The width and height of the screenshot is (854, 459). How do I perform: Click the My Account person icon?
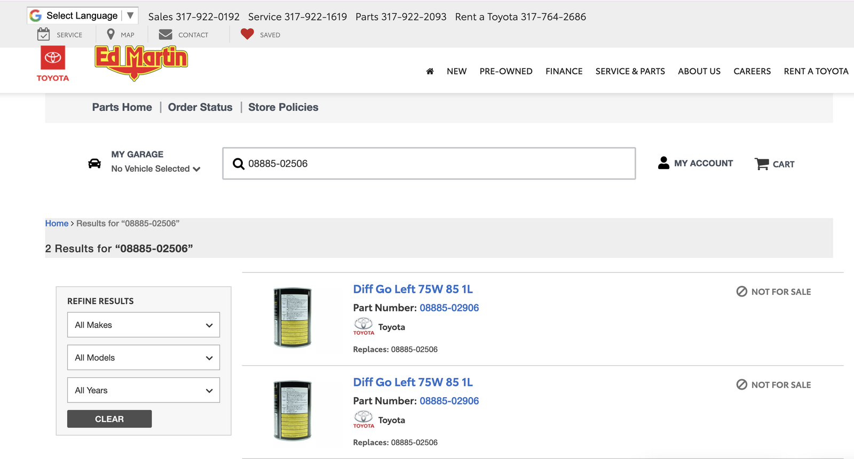tap(663, 163)
